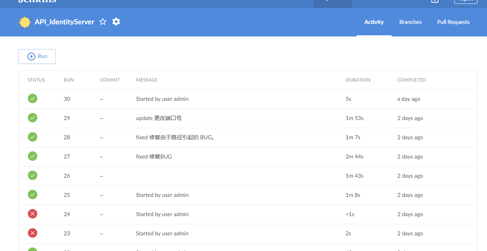Click 'Started by user admin' in run 25
This screenshot has height=251, width=487.
coord(162,195)
